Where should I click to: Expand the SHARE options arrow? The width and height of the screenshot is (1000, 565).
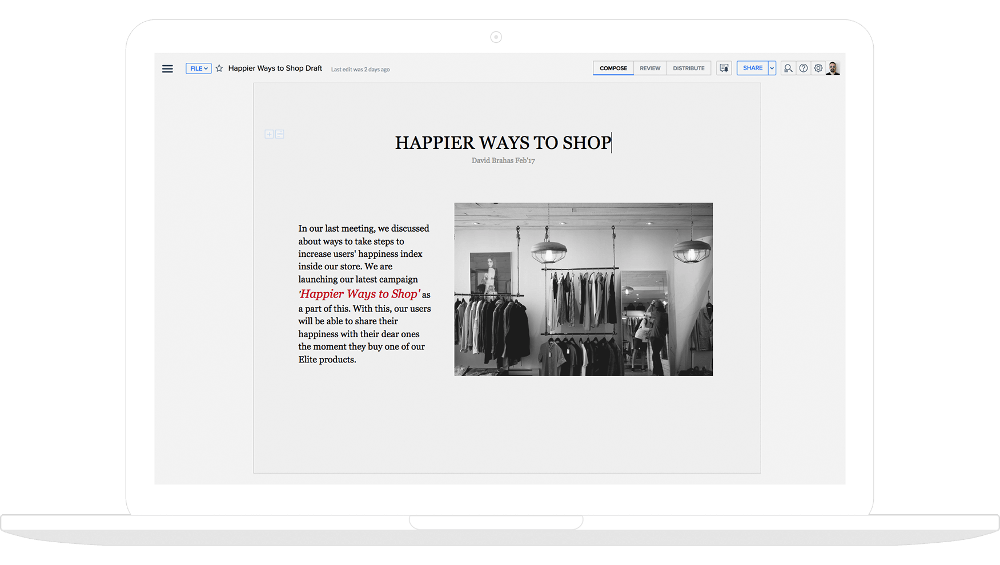[x=772, y=68]
